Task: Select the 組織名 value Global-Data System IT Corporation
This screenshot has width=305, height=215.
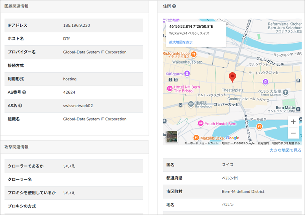Action: coord(95,119)
